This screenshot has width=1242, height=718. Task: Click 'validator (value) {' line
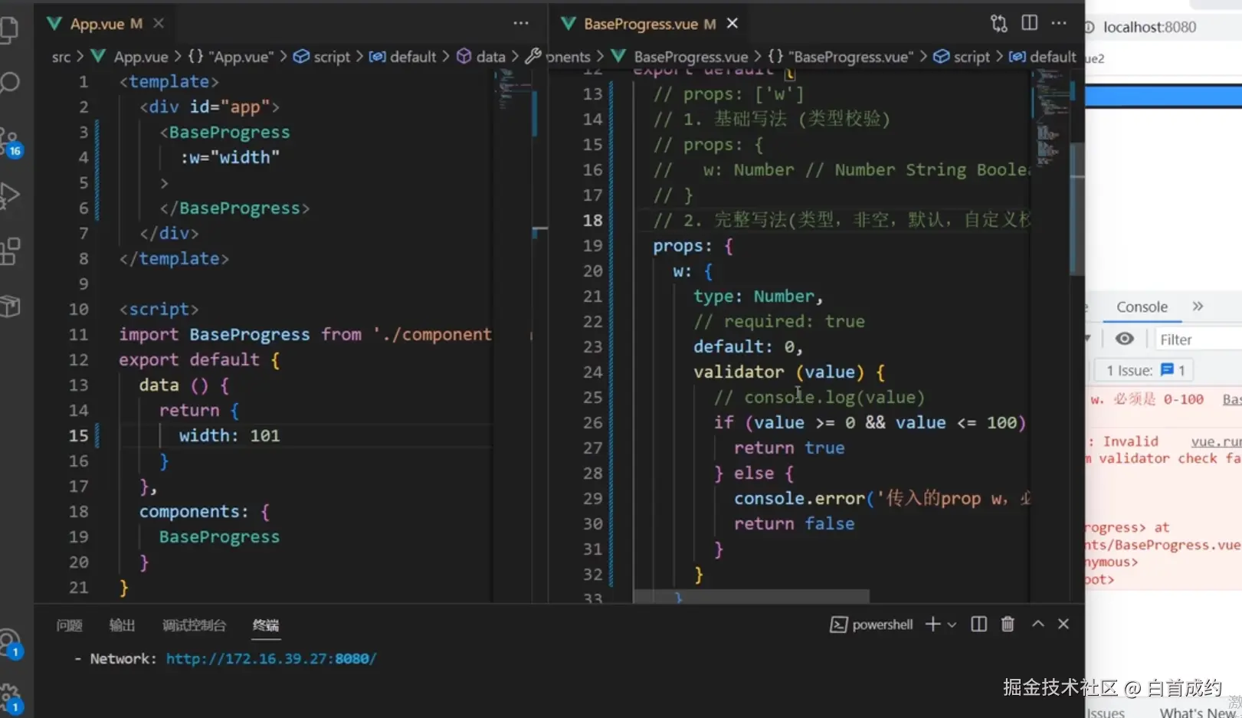click(789, 372)
